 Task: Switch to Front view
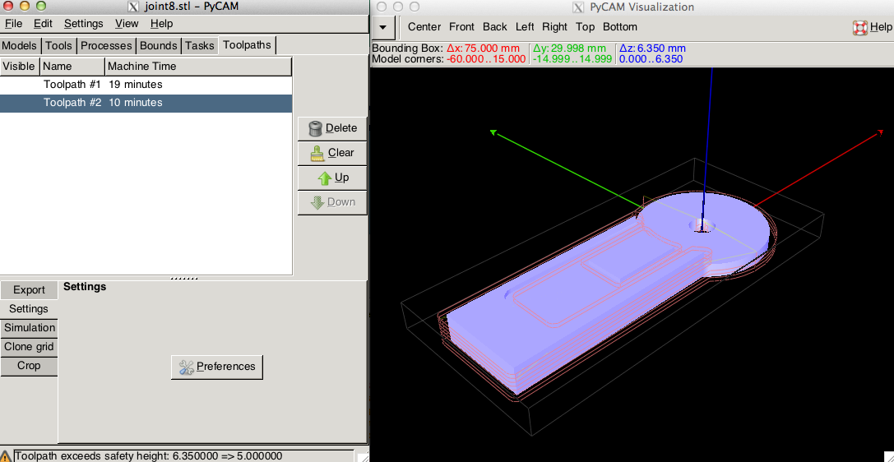point(462,27)
